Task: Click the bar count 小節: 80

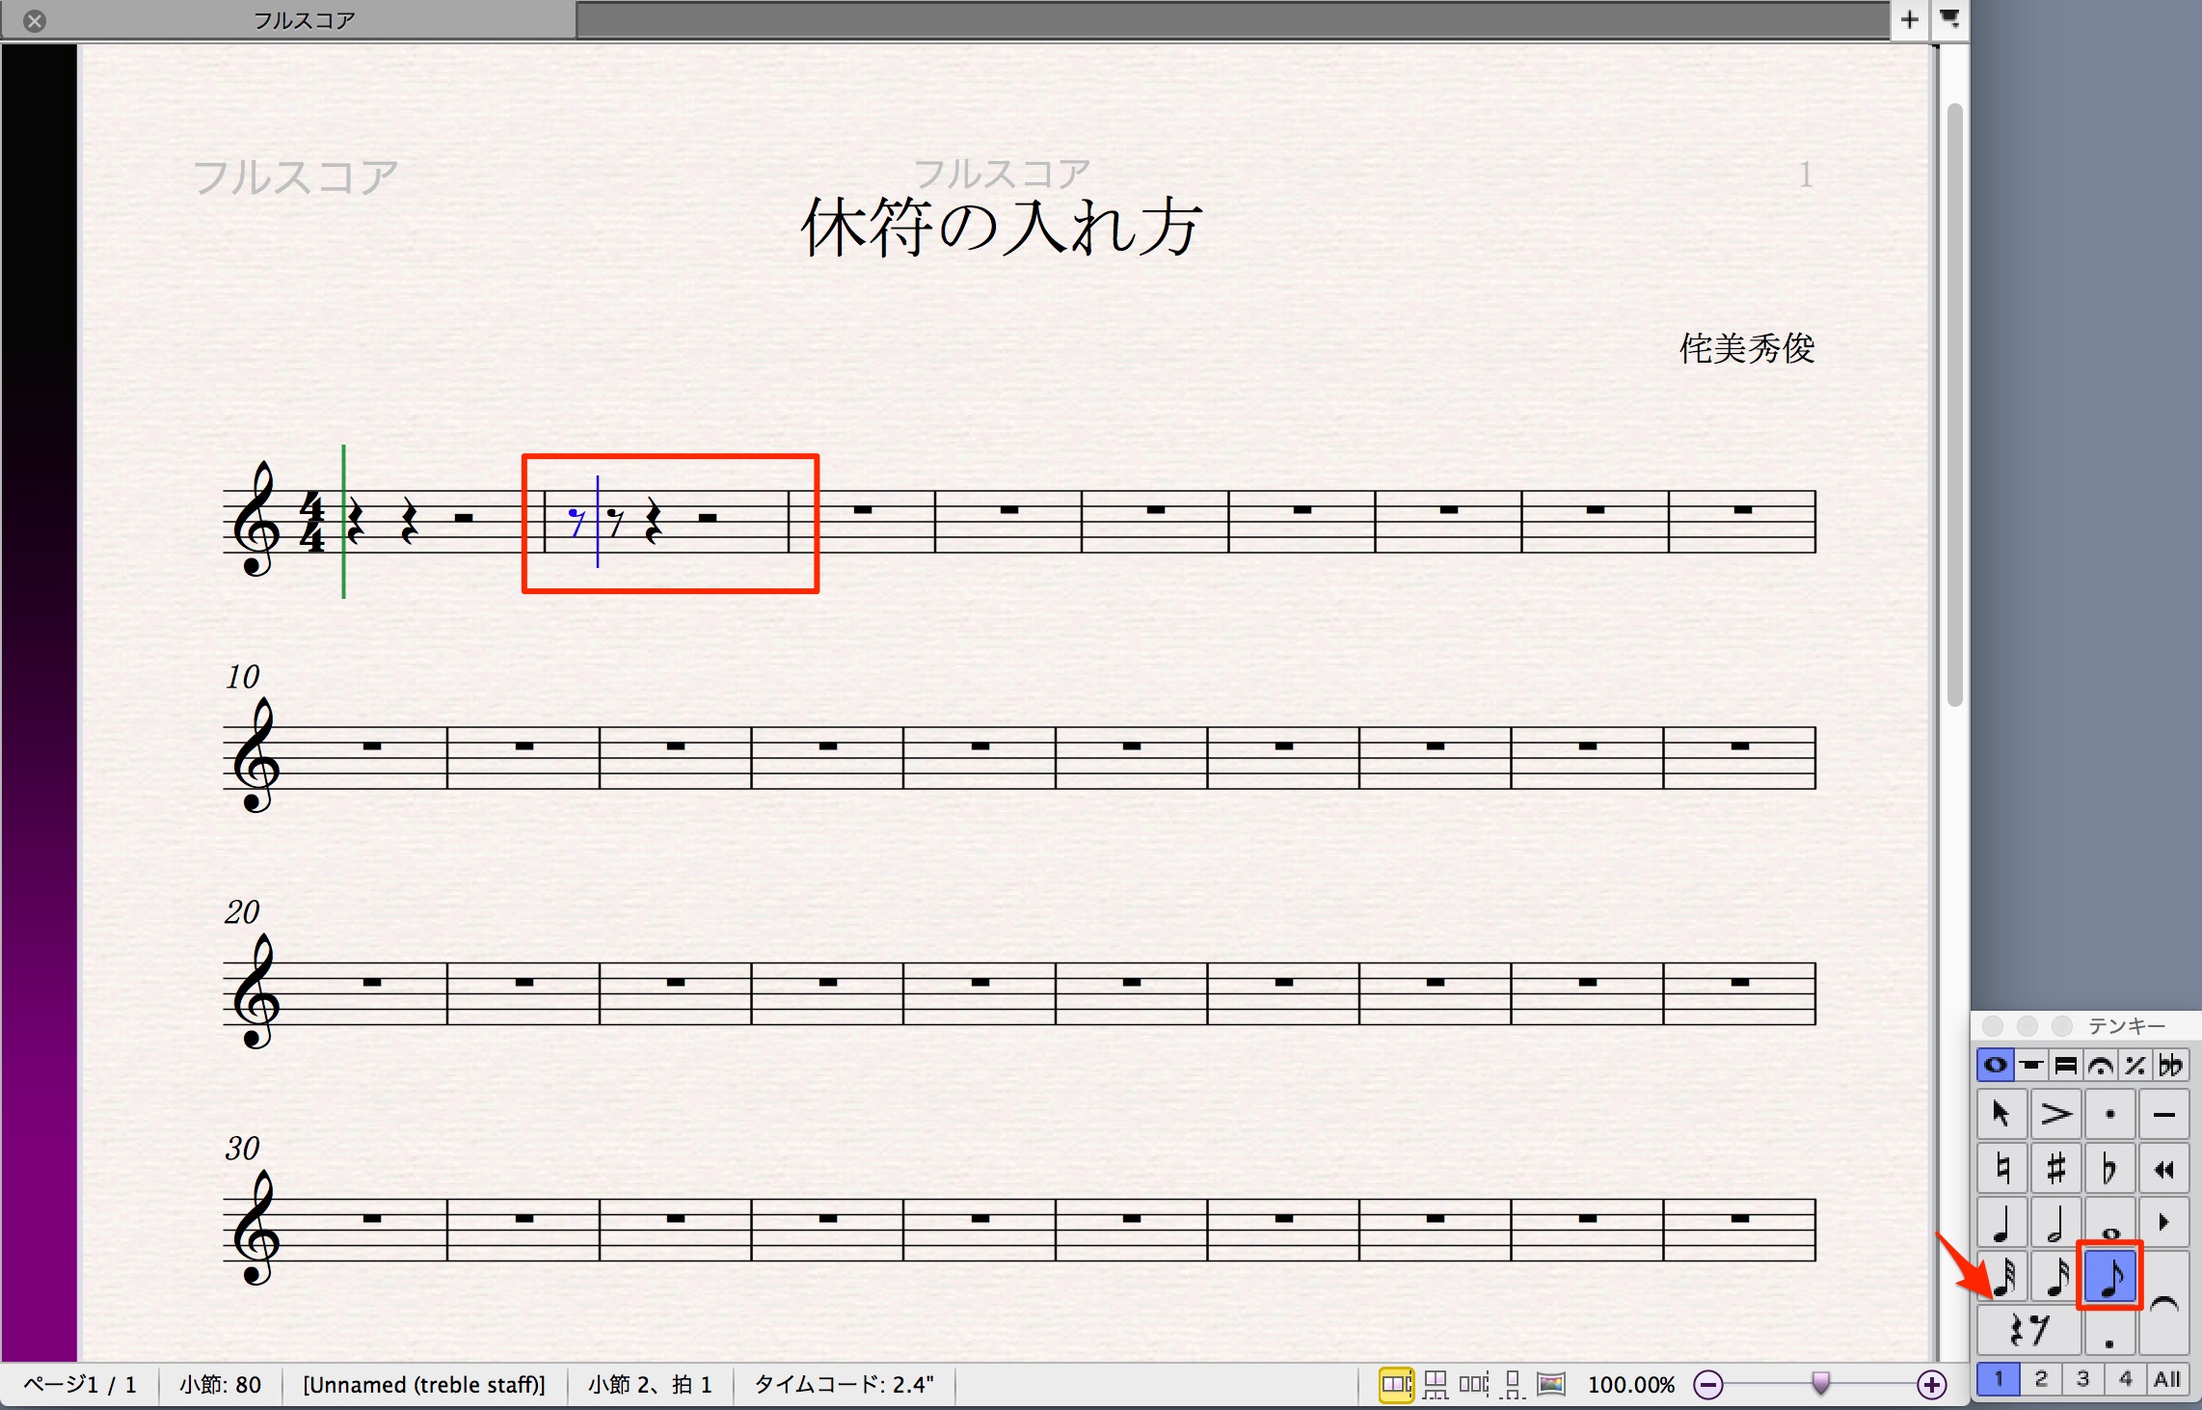Action: coord(220,1385)
